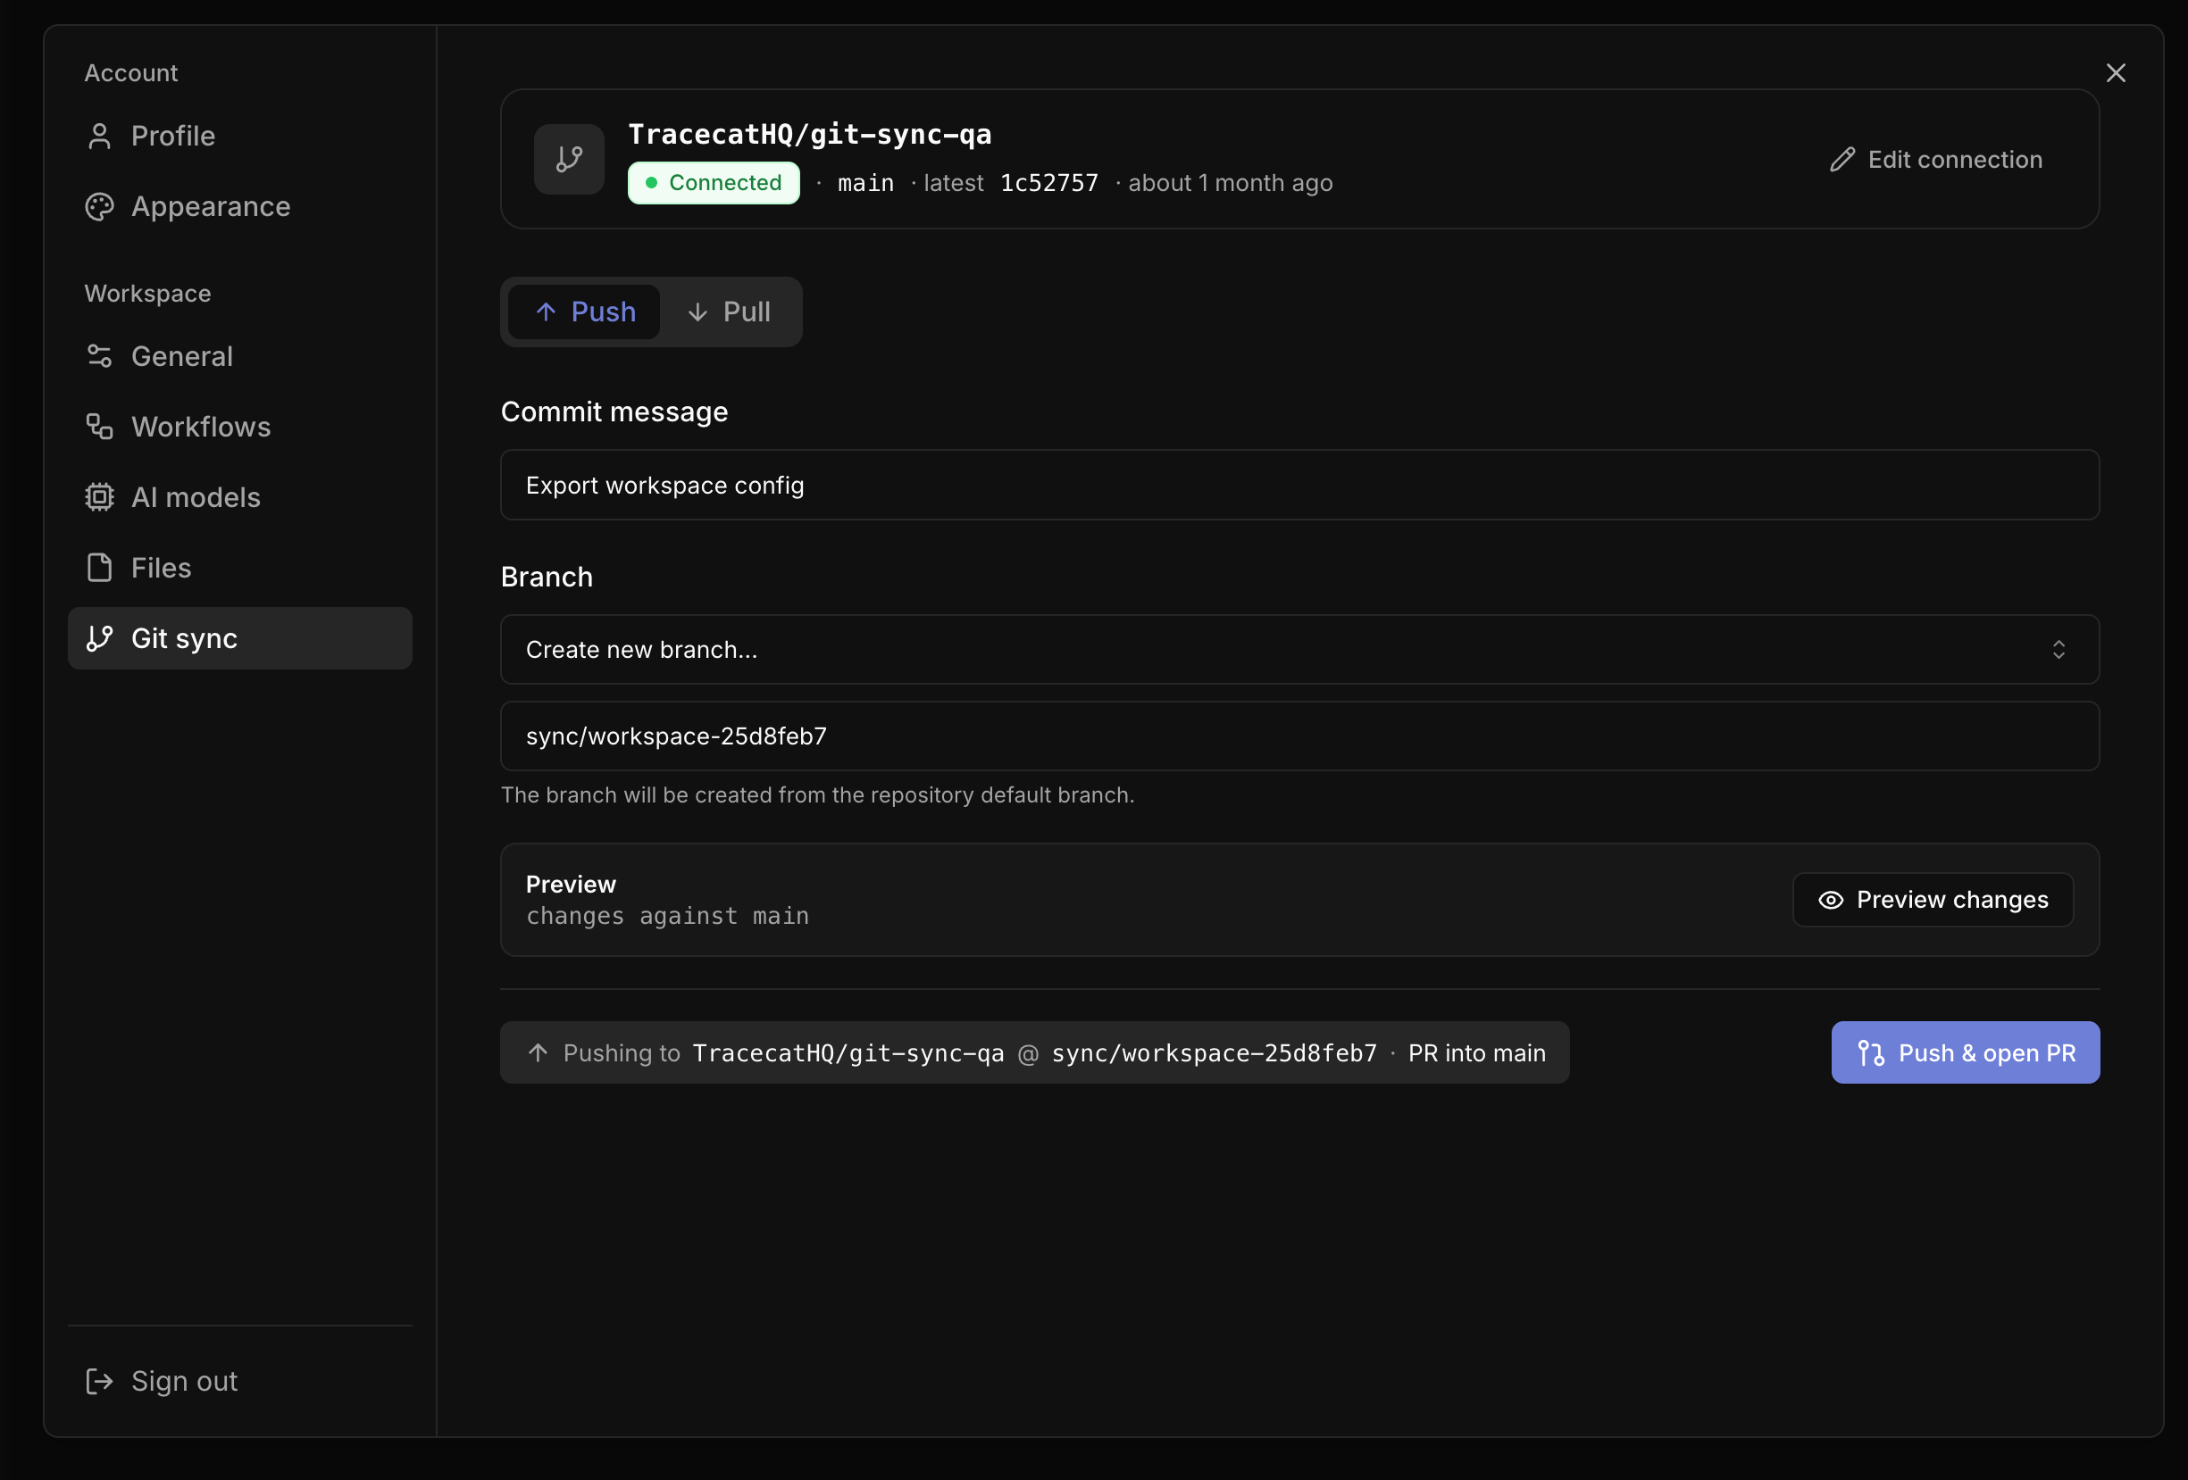
Task: Click the branch creation helper text
Action: 817,796
